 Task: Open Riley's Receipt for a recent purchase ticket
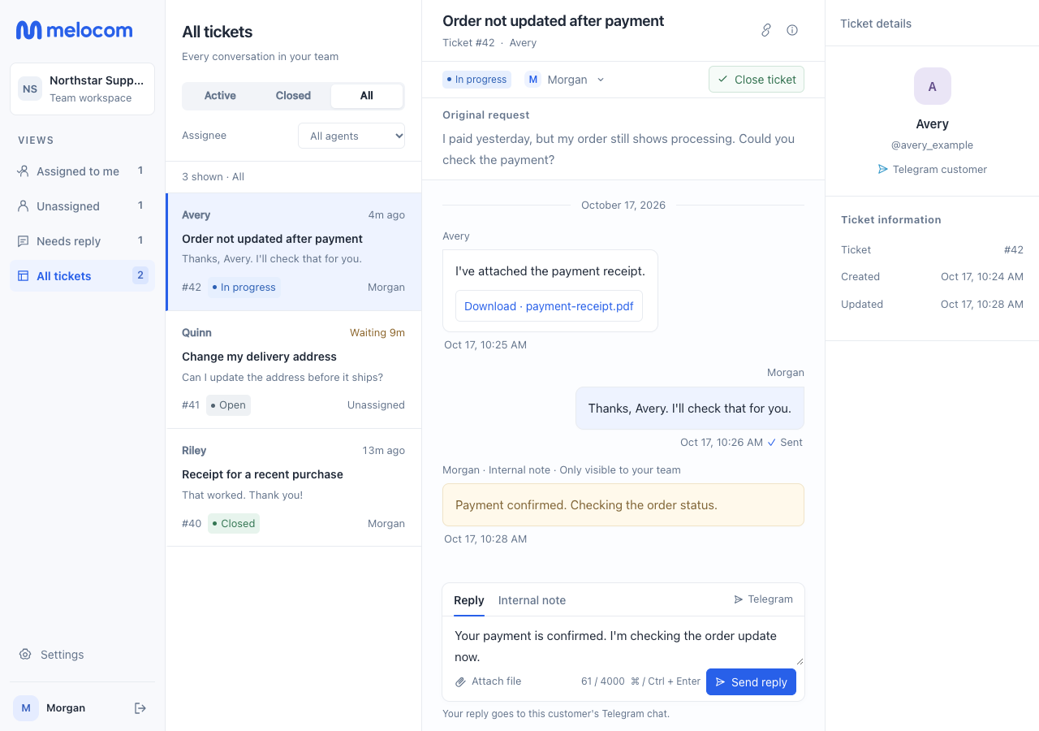[x=294, y=487]
